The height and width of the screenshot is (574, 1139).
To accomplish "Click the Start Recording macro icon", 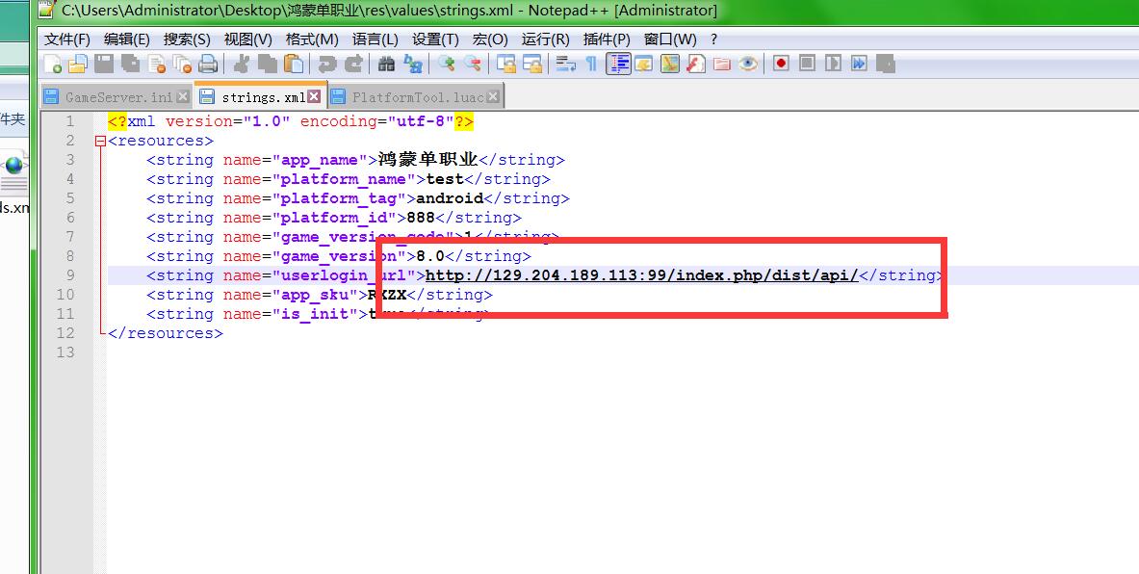I will tap(781, 64).
